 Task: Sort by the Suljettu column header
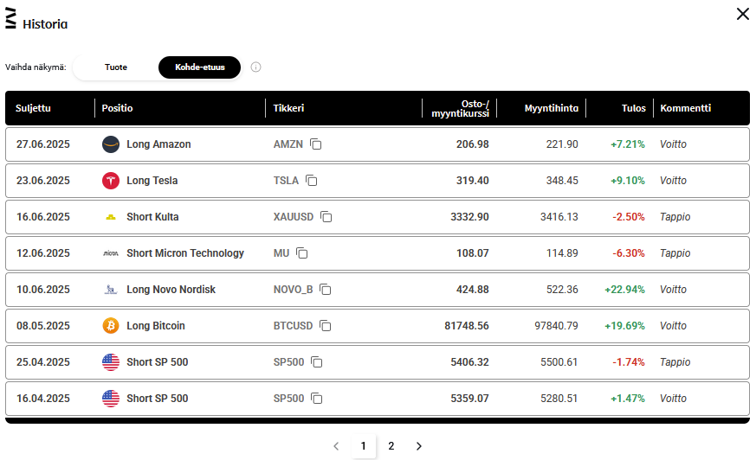pyautogui.click(x=33, y=108)
